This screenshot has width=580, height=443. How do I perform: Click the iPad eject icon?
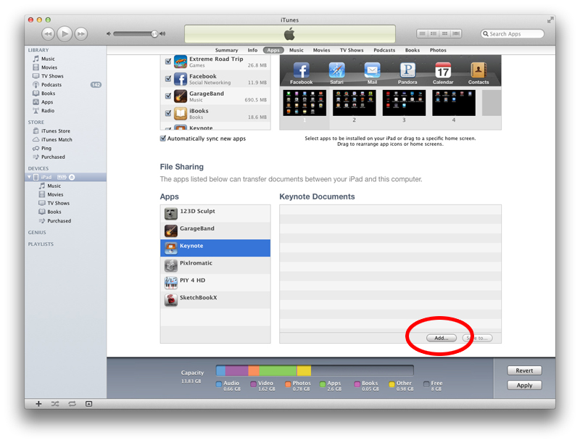tap(72, 177)
